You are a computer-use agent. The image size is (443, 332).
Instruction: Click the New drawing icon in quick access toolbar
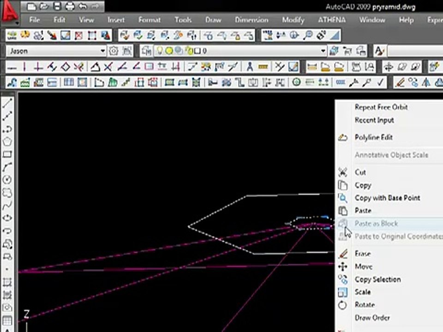coord(31,6)
